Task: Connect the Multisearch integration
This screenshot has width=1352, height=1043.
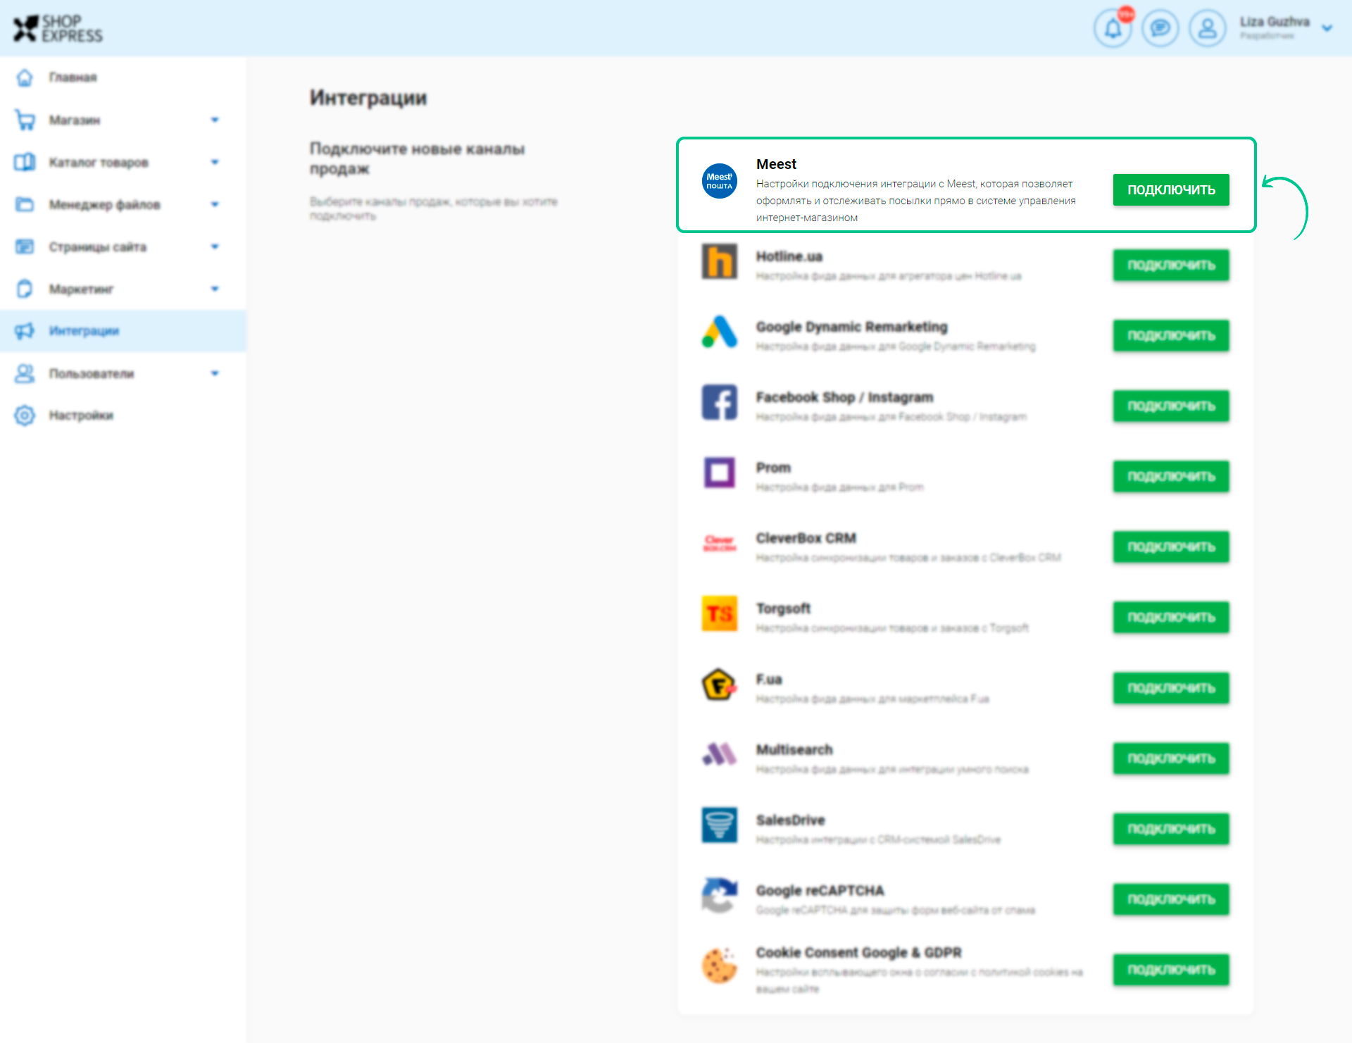Action: [1171, 758]
